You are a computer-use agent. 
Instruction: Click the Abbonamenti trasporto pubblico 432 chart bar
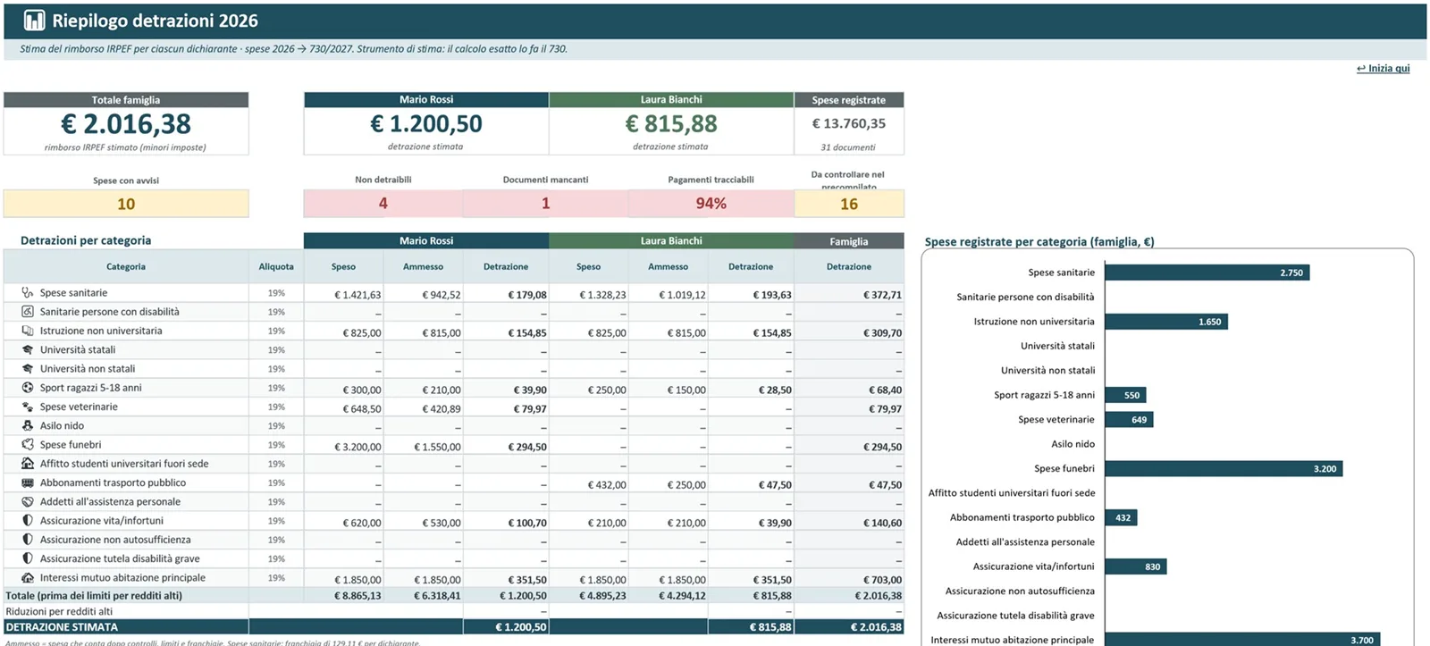[1121, 517]
